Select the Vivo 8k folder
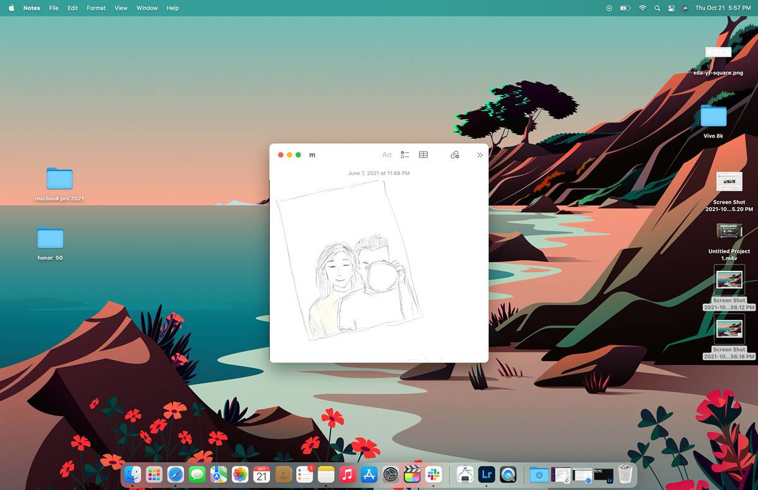The height and width of the screenshot is (490, 758). point(713,122)
